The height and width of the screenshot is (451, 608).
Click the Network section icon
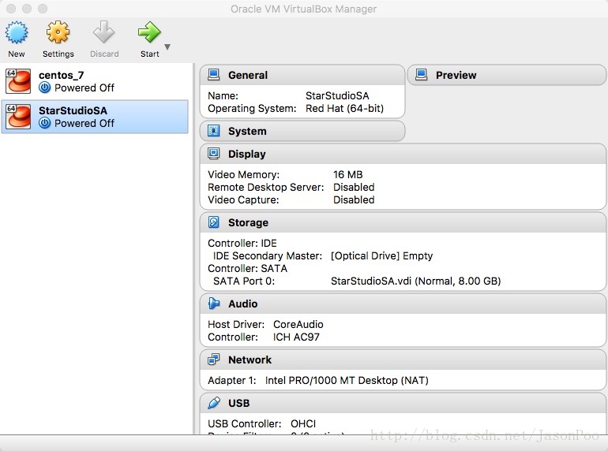214,360
